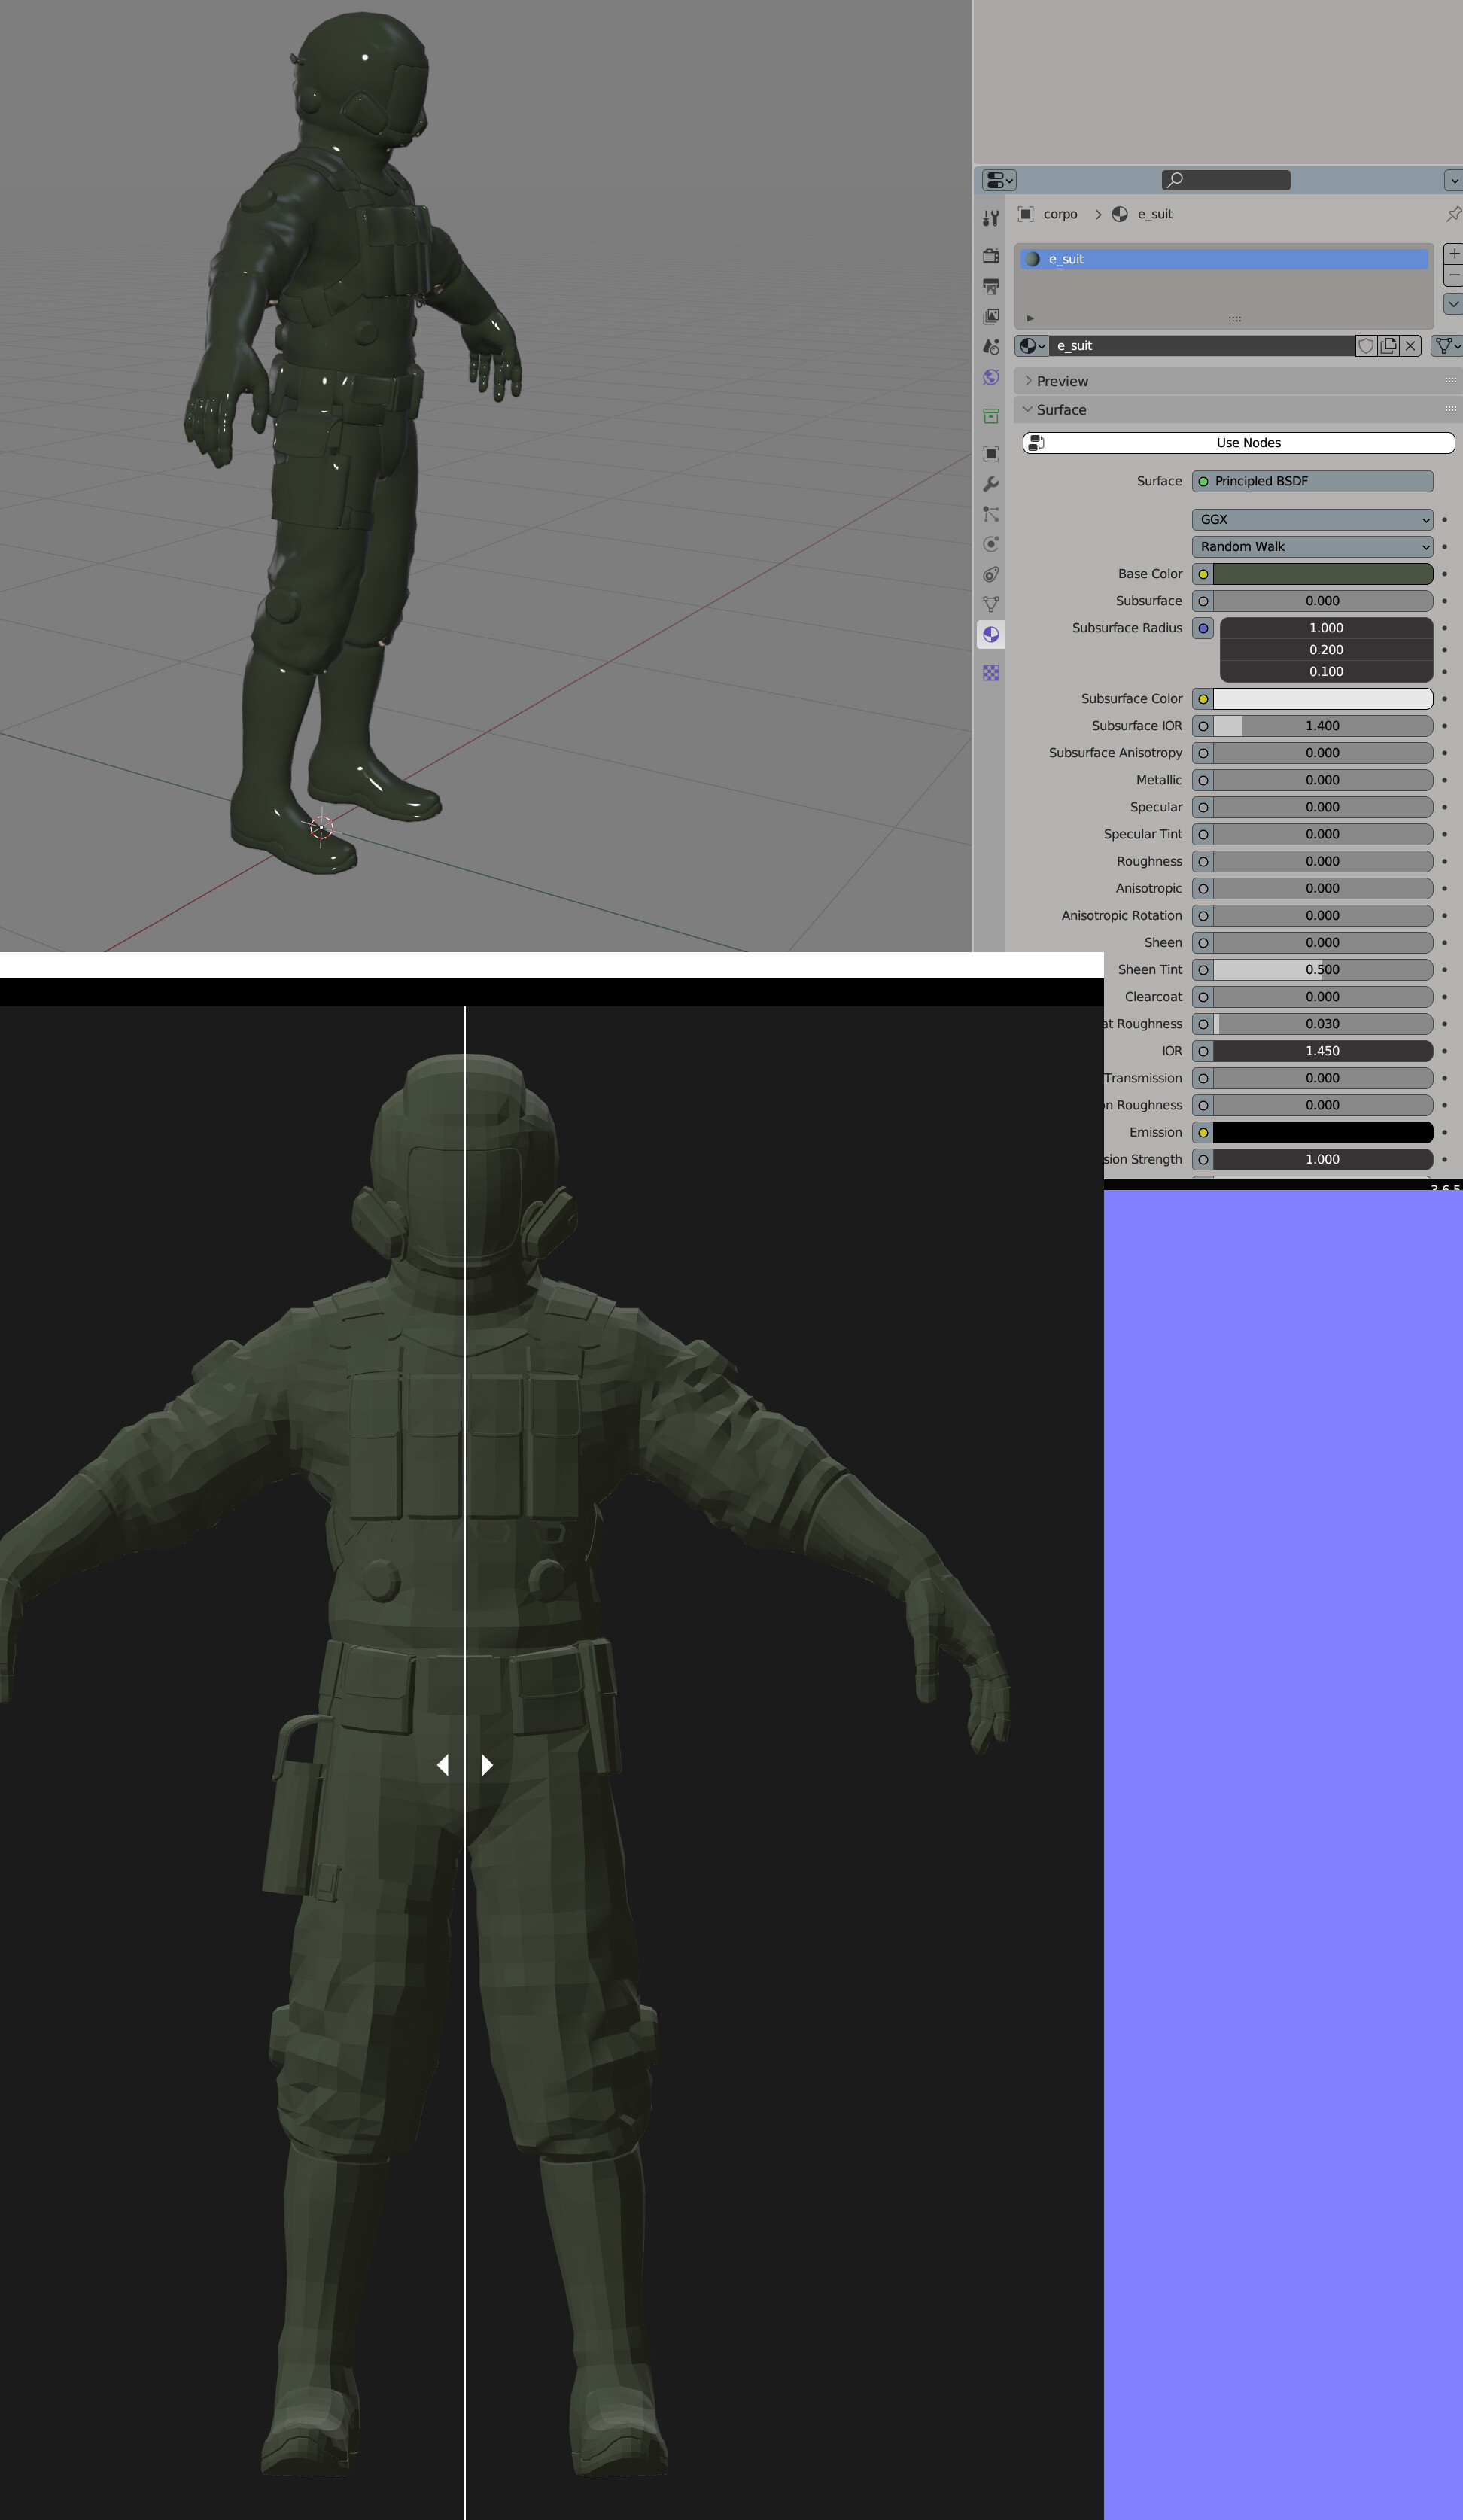Click the Metallic value slider
The image size is (1463, 2520).
point(1322,780)
